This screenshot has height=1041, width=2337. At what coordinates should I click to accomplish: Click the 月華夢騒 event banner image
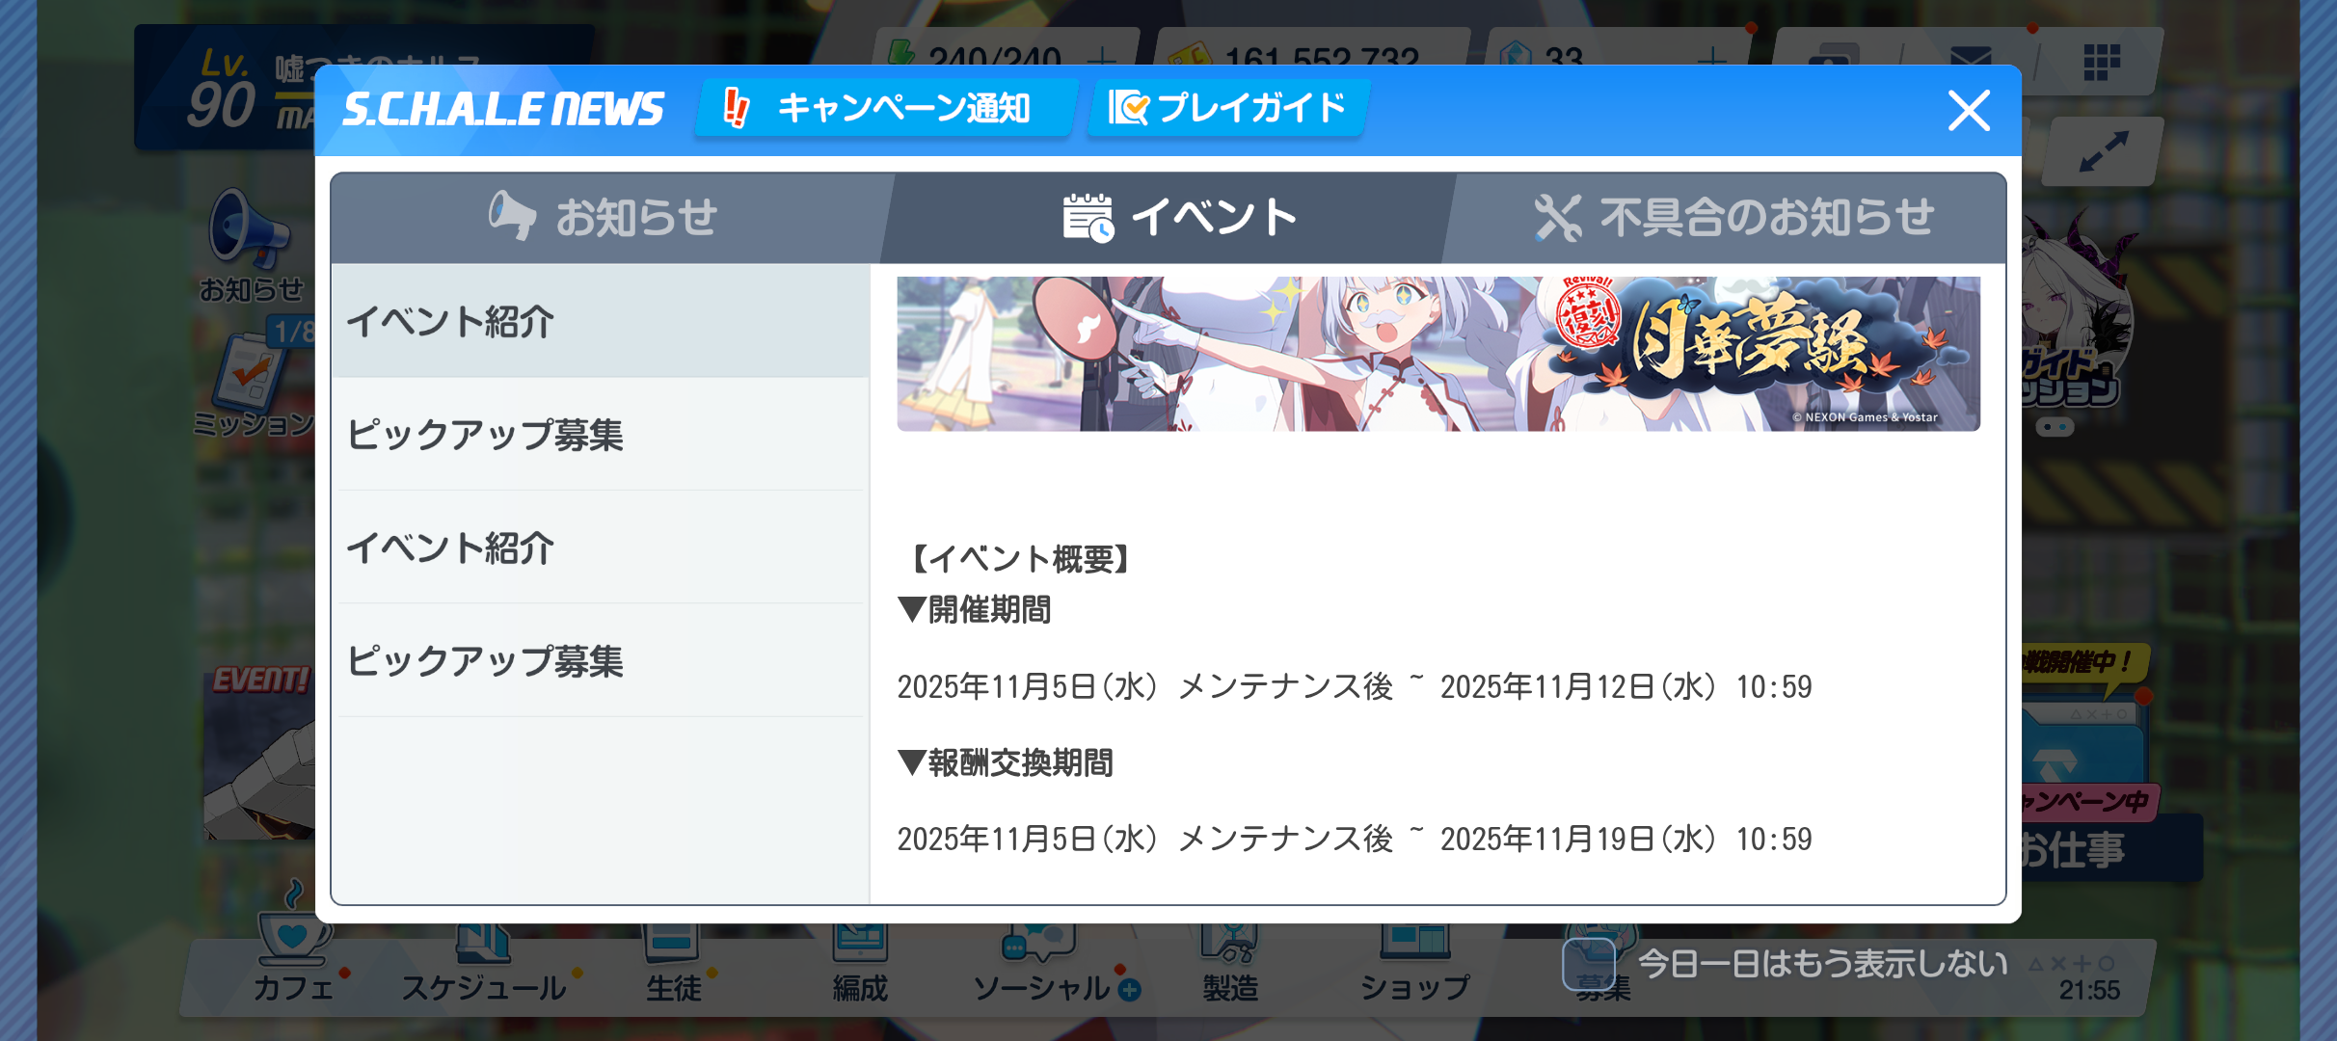[1437, 354]
